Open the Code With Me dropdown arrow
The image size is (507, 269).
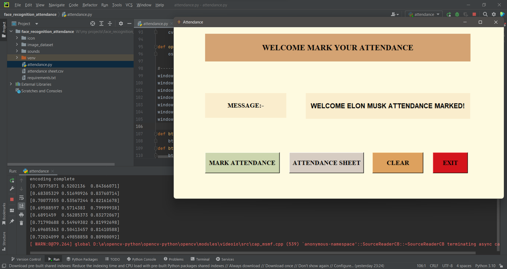[398, 15]
